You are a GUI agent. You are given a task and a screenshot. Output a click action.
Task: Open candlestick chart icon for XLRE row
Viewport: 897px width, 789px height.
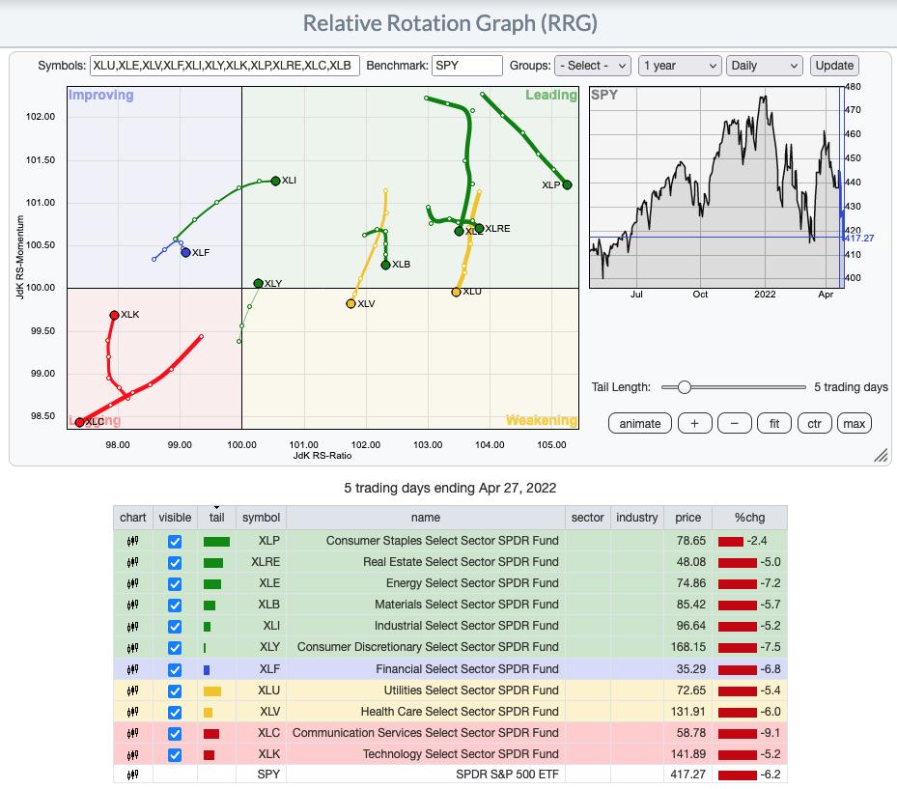[x=132, y=562]
